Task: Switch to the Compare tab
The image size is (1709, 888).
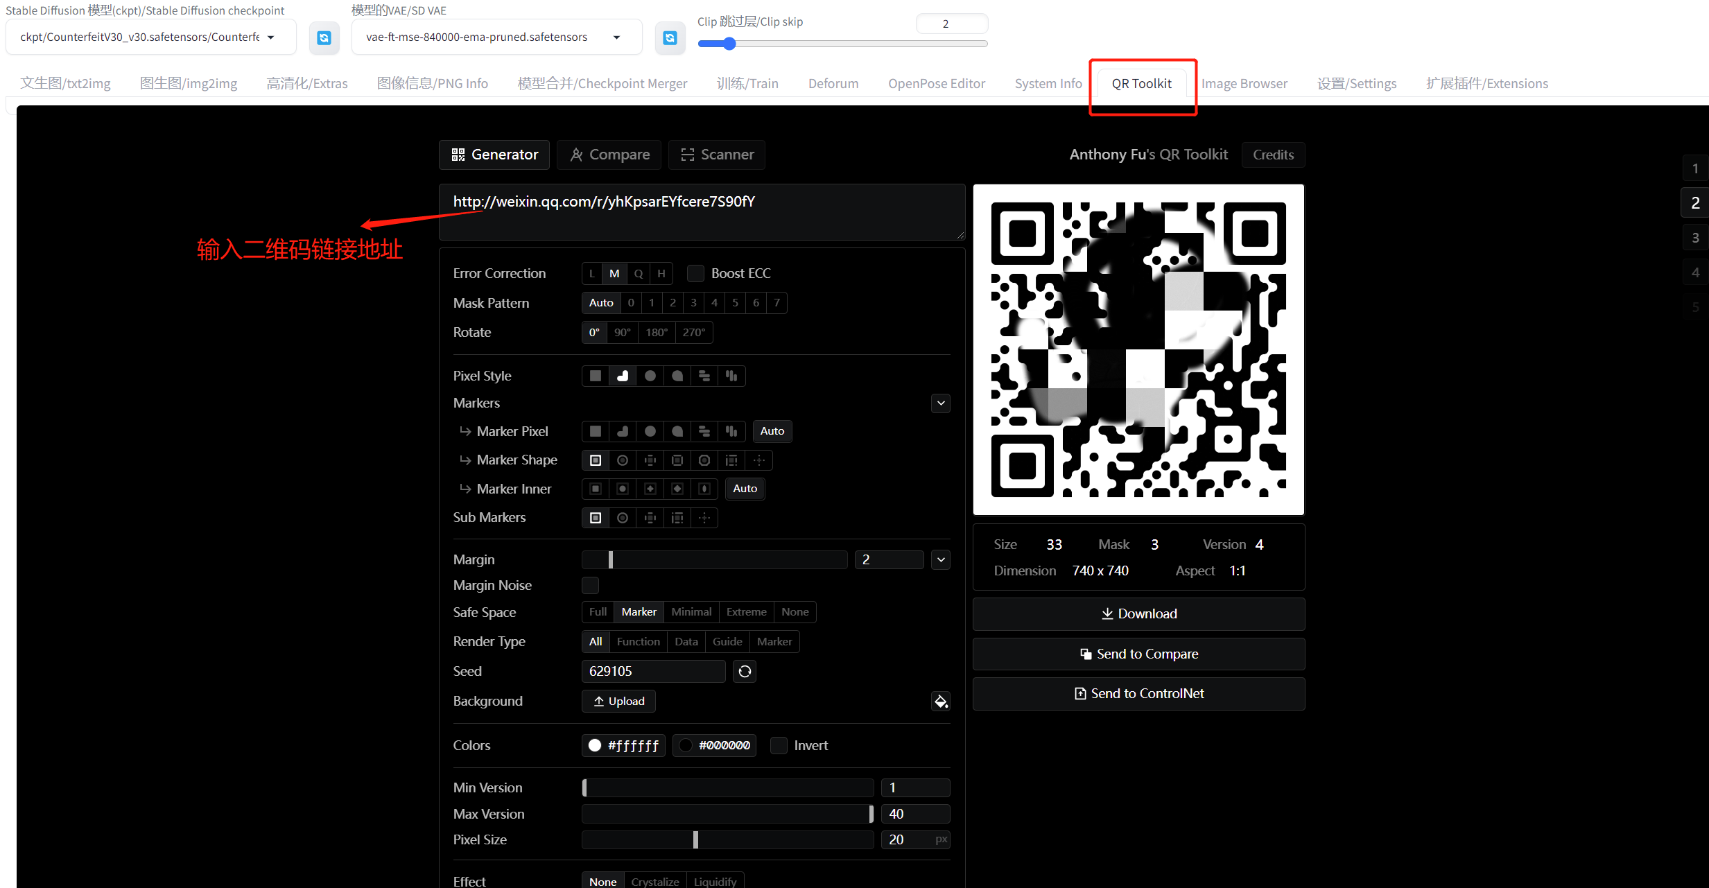Action: pyautogui.click(x=609, y=155)
